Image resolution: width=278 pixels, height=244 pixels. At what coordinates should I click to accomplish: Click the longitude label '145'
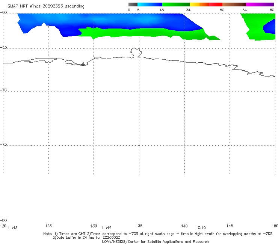[x=230, y=226]
